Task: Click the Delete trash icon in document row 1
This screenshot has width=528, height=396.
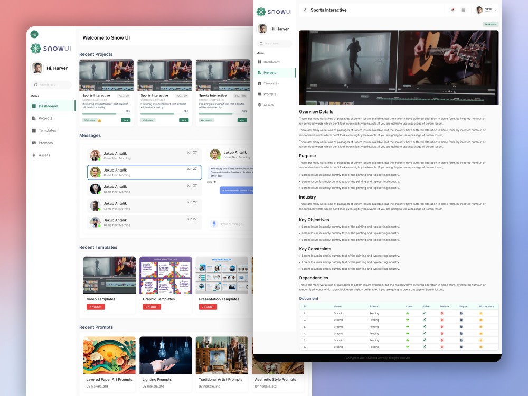Action: pyautogui.click(x=442, y=313)
